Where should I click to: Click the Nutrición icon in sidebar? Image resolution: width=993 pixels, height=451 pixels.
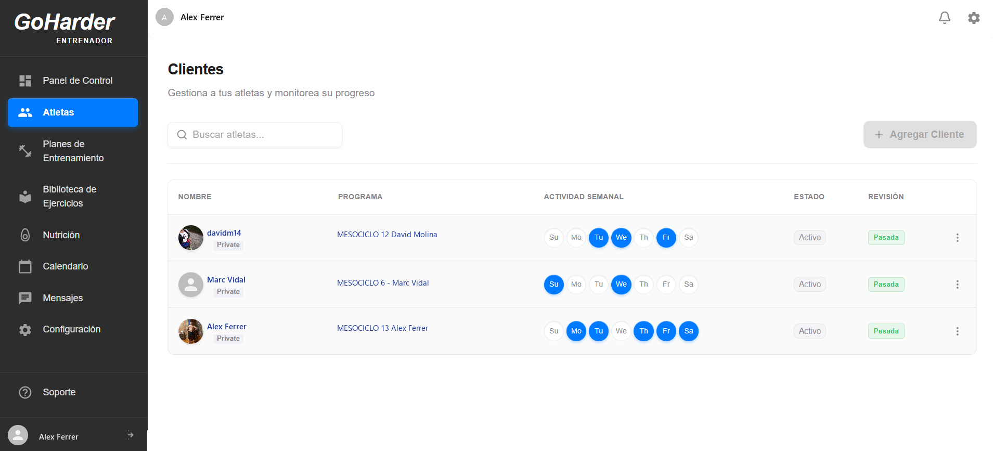(25, 235)
